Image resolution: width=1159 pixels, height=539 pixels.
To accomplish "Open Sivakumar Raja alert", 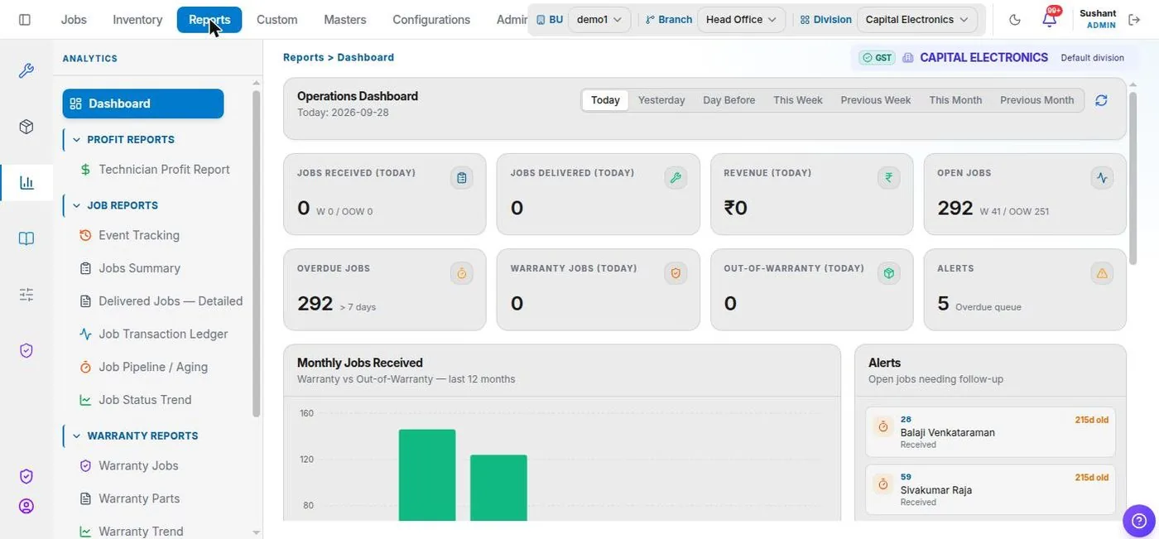I will 990,489.
